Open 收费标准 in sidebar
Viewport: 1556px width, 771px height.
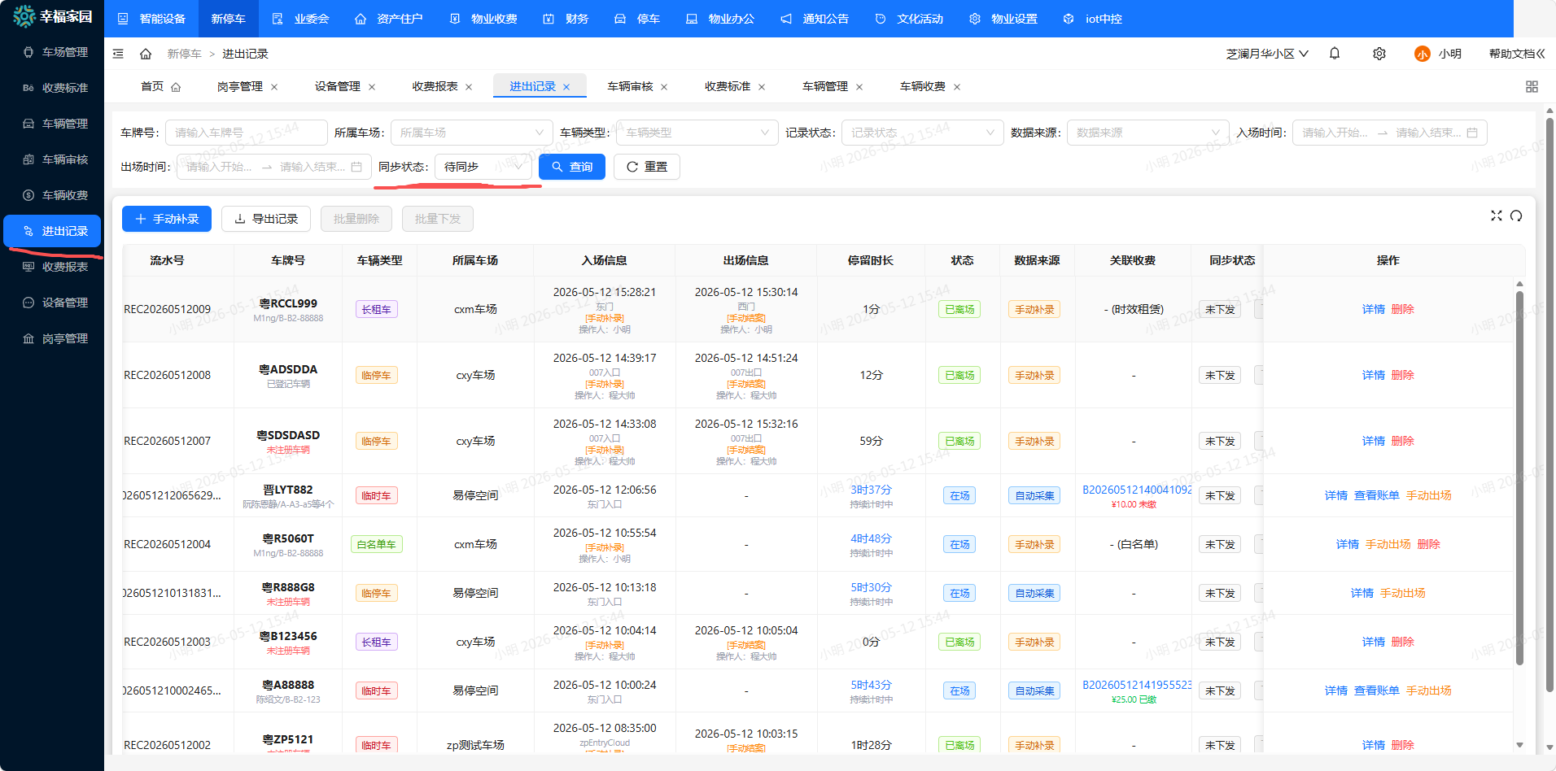coord(52,88)
